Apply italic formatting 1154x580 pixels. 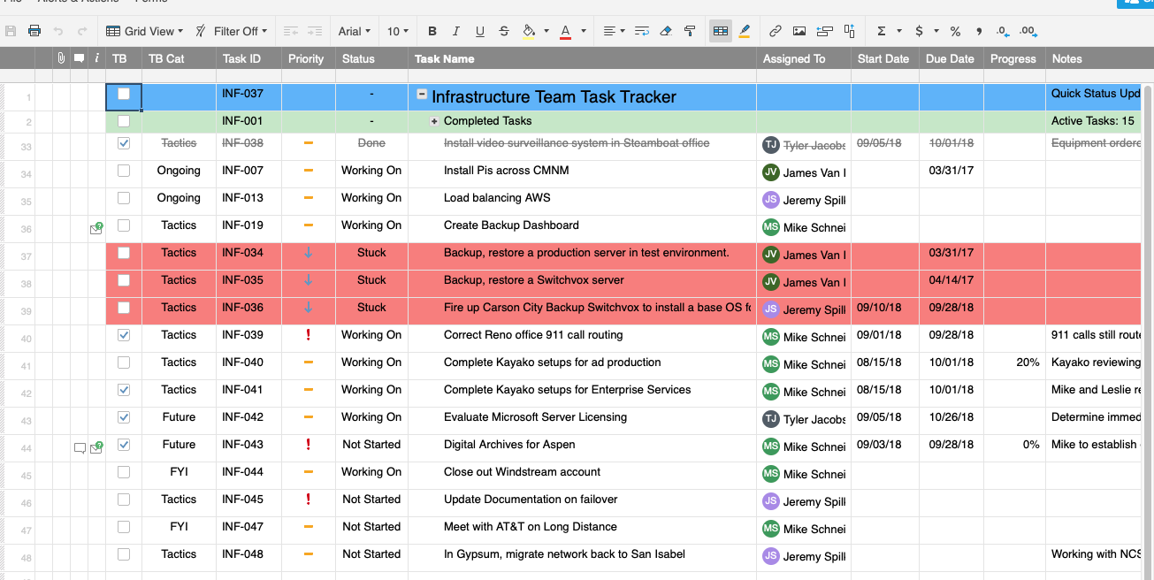456,31
